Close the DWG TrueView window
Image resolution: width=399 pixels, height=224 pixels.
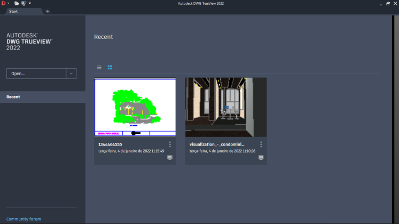click(x=395, y=4)
